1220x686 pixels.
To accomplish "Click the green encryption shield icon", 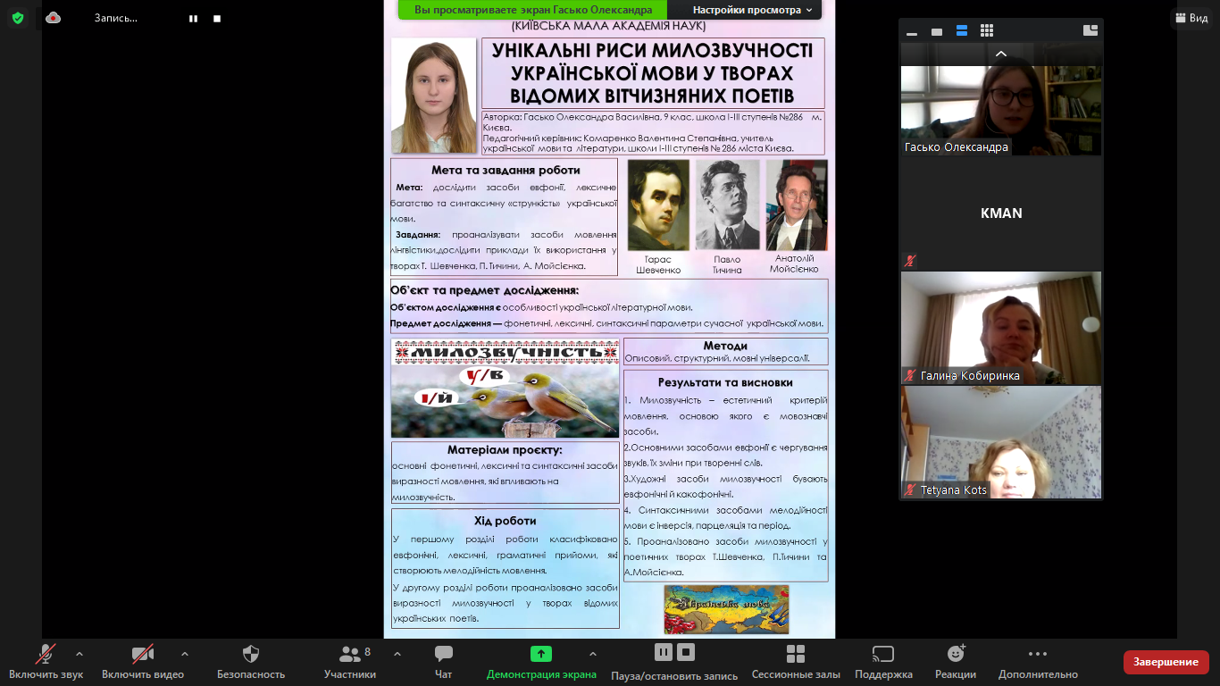I will point(18,17).
